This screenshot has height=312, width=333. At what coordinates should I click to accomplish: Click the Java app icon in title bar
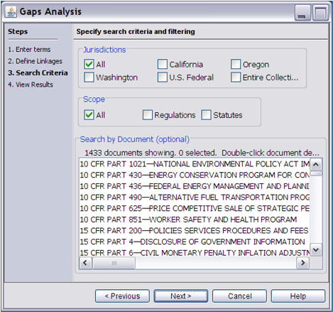(x=11, y=11)
